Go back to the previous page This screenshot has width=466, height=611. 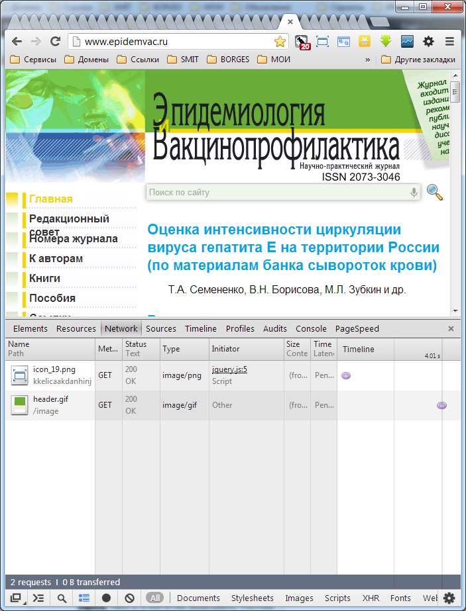(17, 41)
